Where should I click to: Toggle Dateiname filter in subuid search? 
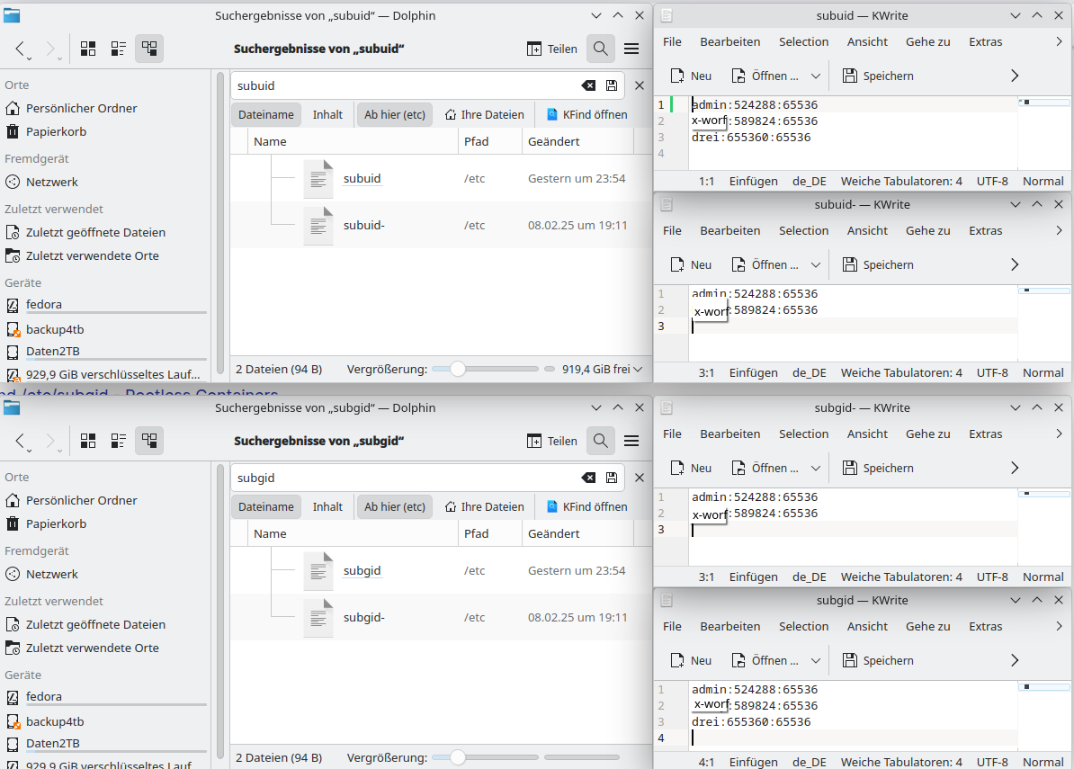(x=265, y=114)
